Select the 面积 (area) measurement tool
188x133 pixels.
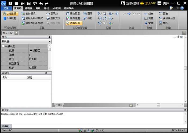tap(163, 23)
